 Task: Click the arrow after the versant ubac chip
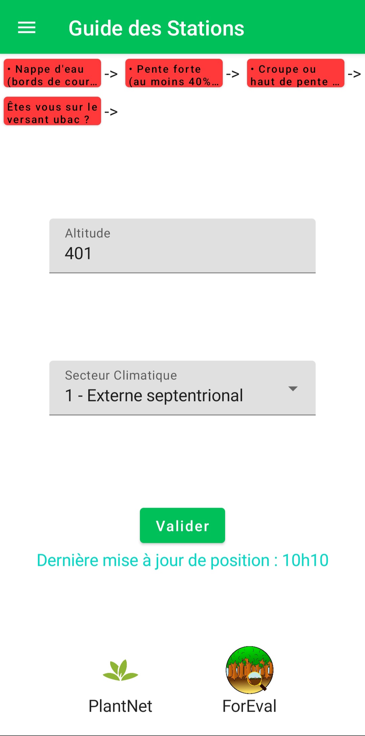[111, 112]
